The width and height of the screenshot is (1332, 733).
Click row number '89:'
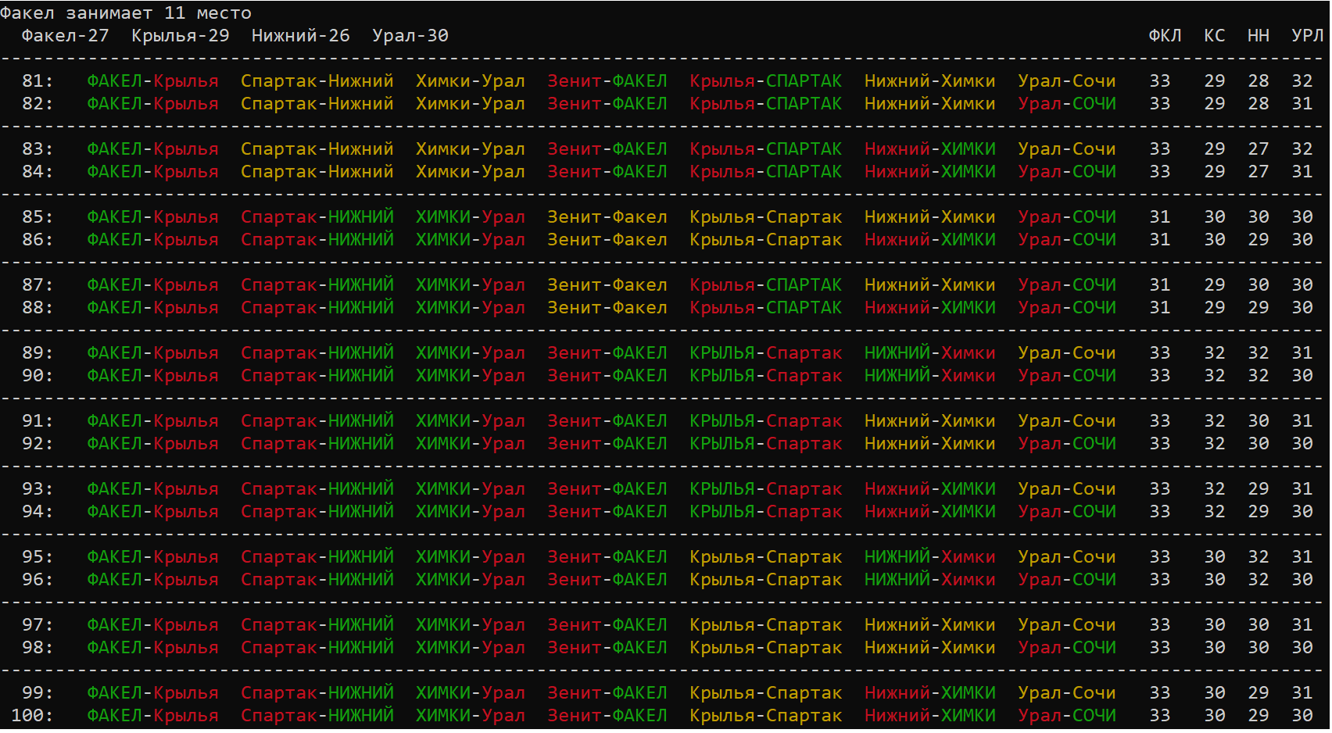(38, 353)
